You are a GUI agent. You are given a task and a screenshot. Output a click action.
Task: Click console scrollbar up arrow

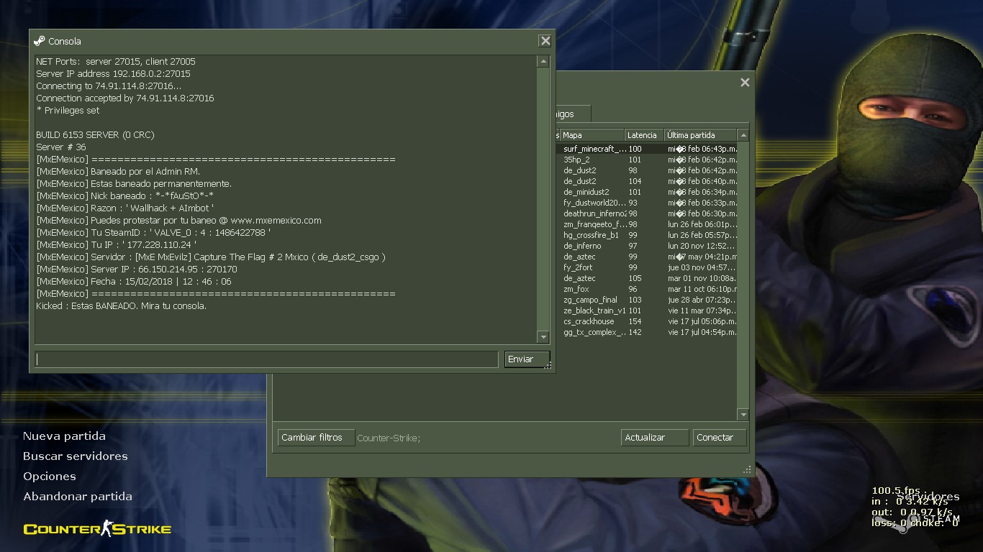pyautogui.click(x=543, y=62)
